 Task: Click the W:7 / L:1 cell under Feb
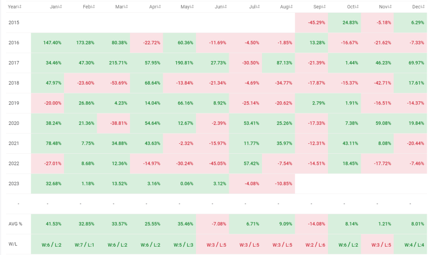tap(80, 244)
